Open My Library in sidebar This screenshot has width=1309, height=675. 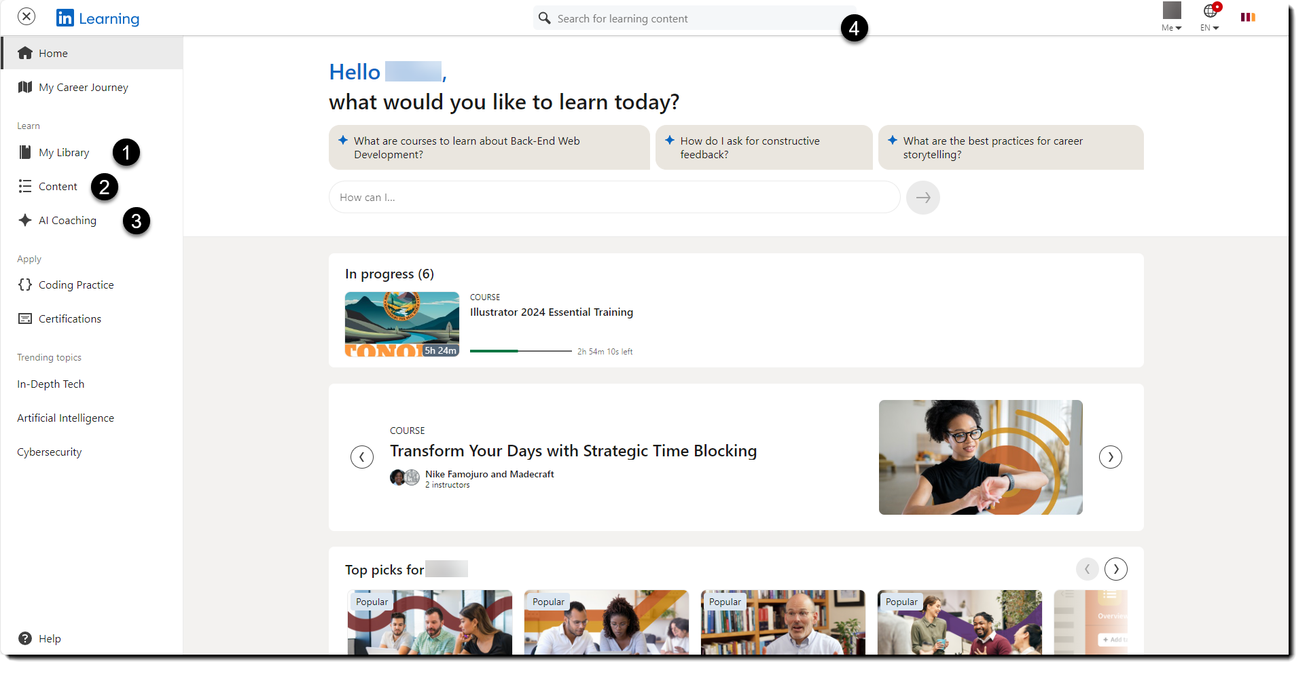[x=63, y=153]
